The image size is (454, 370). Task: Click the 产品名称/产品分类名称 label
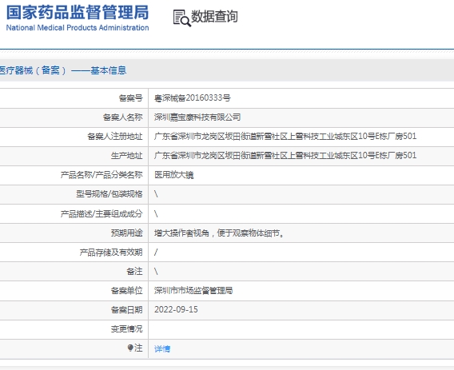click(102, 175)
